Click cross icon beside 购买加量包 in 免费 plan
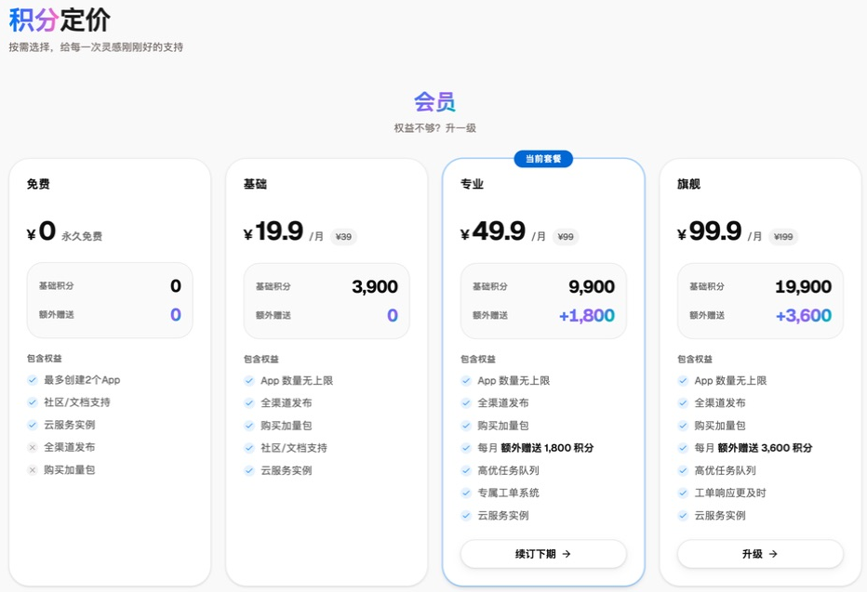Screen dimensions: 867x592 32,470
